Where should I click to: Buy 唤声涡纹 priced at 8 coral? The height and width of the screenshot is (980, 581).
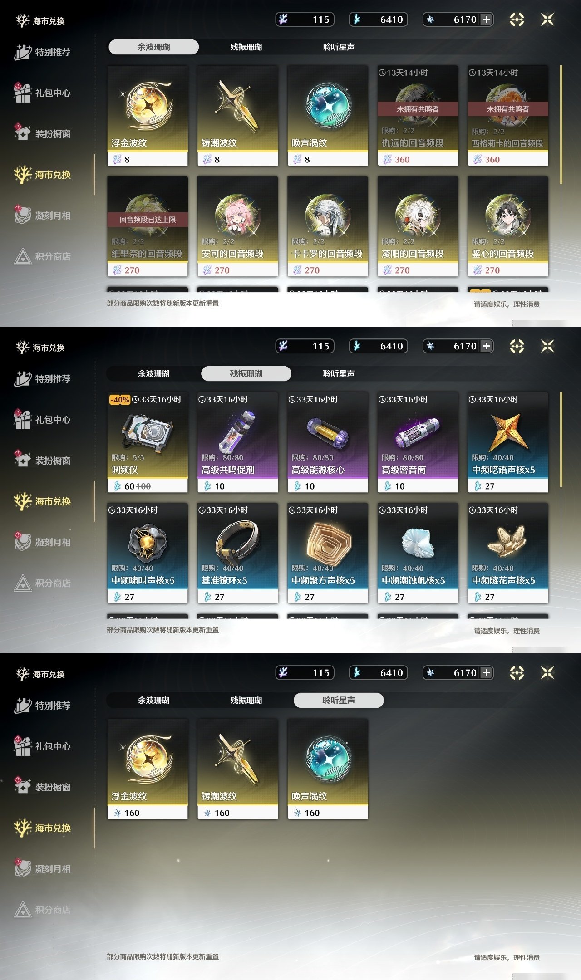(x=328, y=116)
